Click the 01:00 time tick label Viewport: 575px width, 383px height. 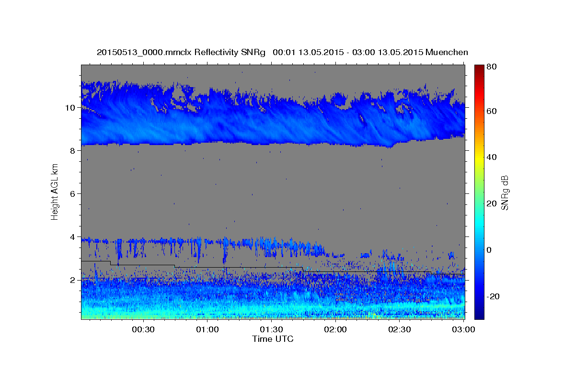click(207, 330)
